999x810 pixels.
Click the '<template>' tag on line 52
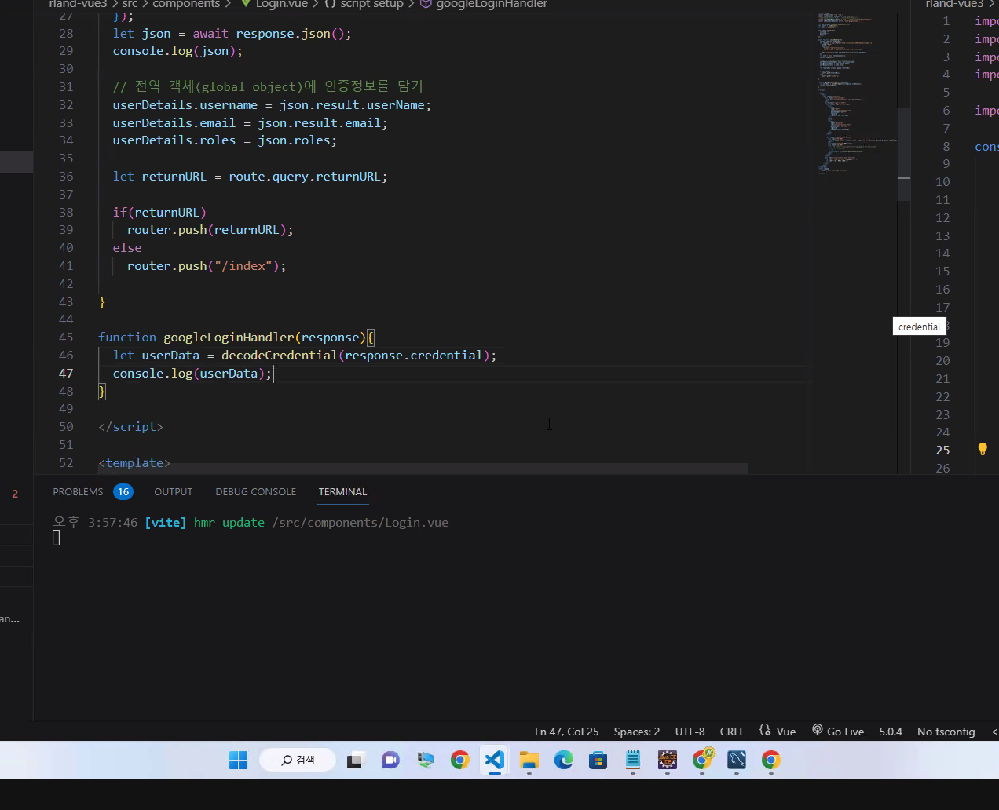coord(134,462)
